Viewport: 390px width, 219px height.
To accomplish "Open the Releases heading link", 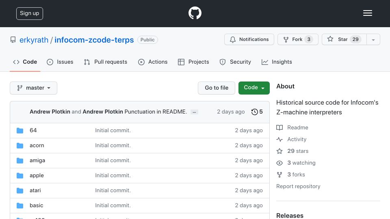I will pos(290,215).
